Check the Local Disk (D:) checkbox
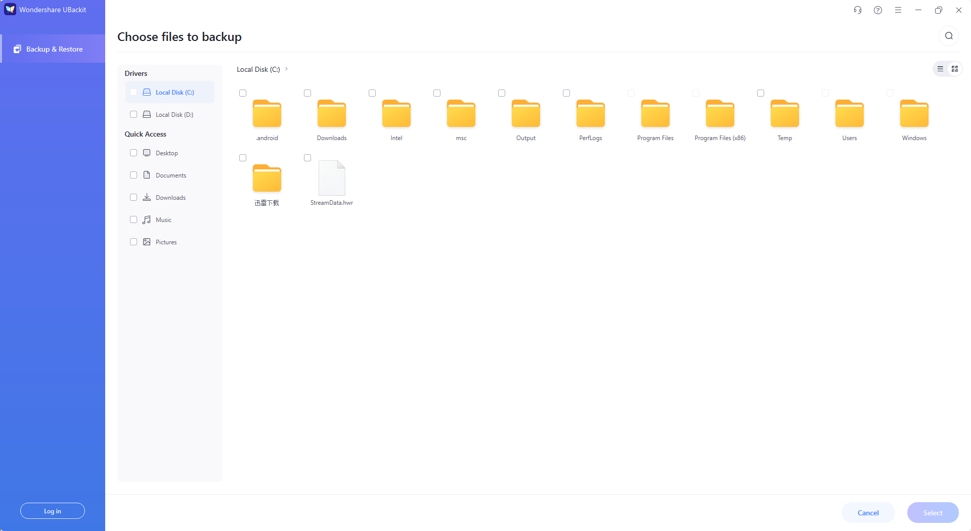 [x=134, y=114]
